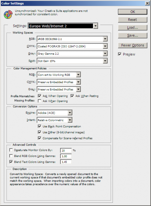Image resolution: width=151 pixels, height=206 pixels.
Task: Open the Engine Adobe (ACE) dropdown
Action: [54, 113]
